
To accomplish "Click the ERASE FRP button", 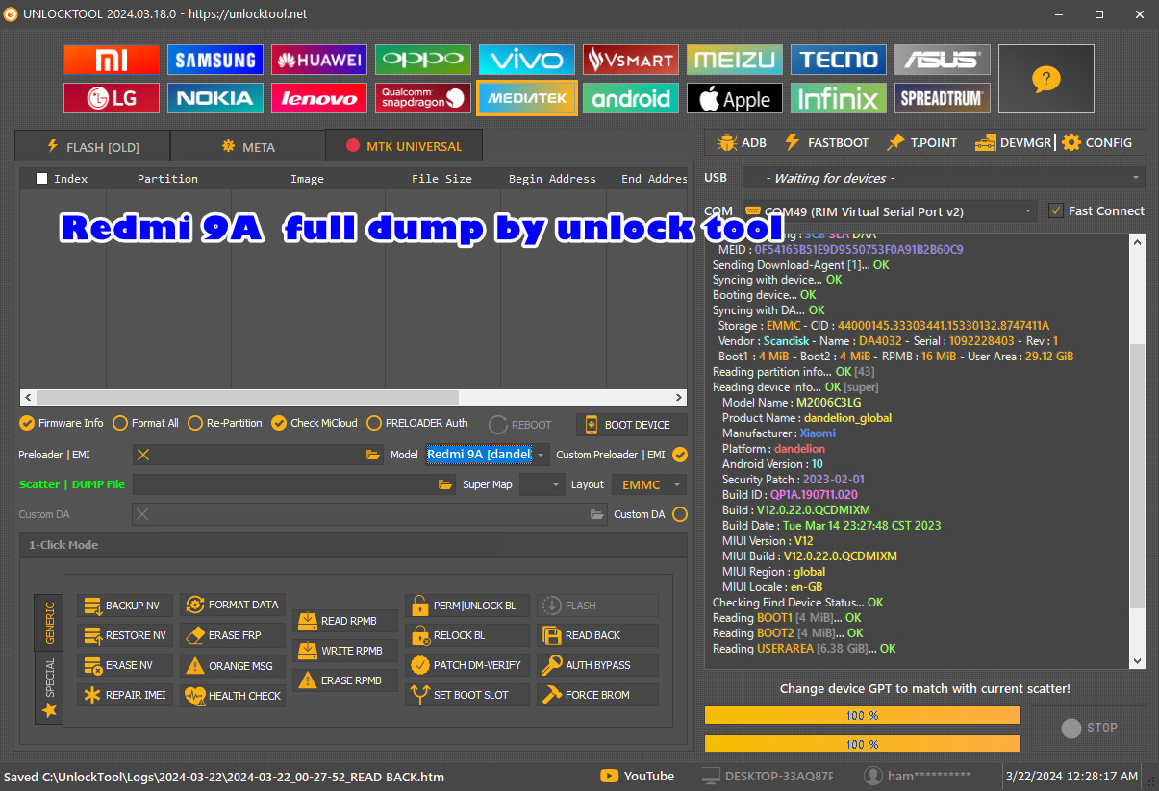I will 234,635.
